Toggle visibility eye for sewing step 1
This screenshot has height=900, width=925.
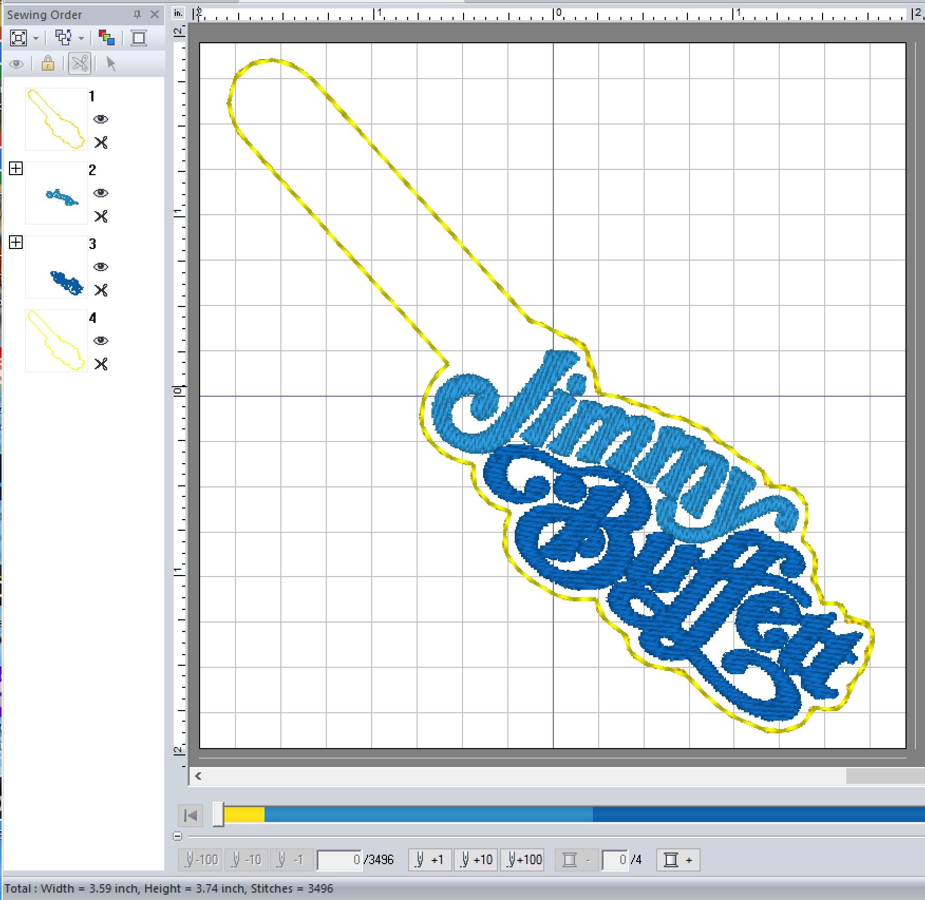click(101, 119)
